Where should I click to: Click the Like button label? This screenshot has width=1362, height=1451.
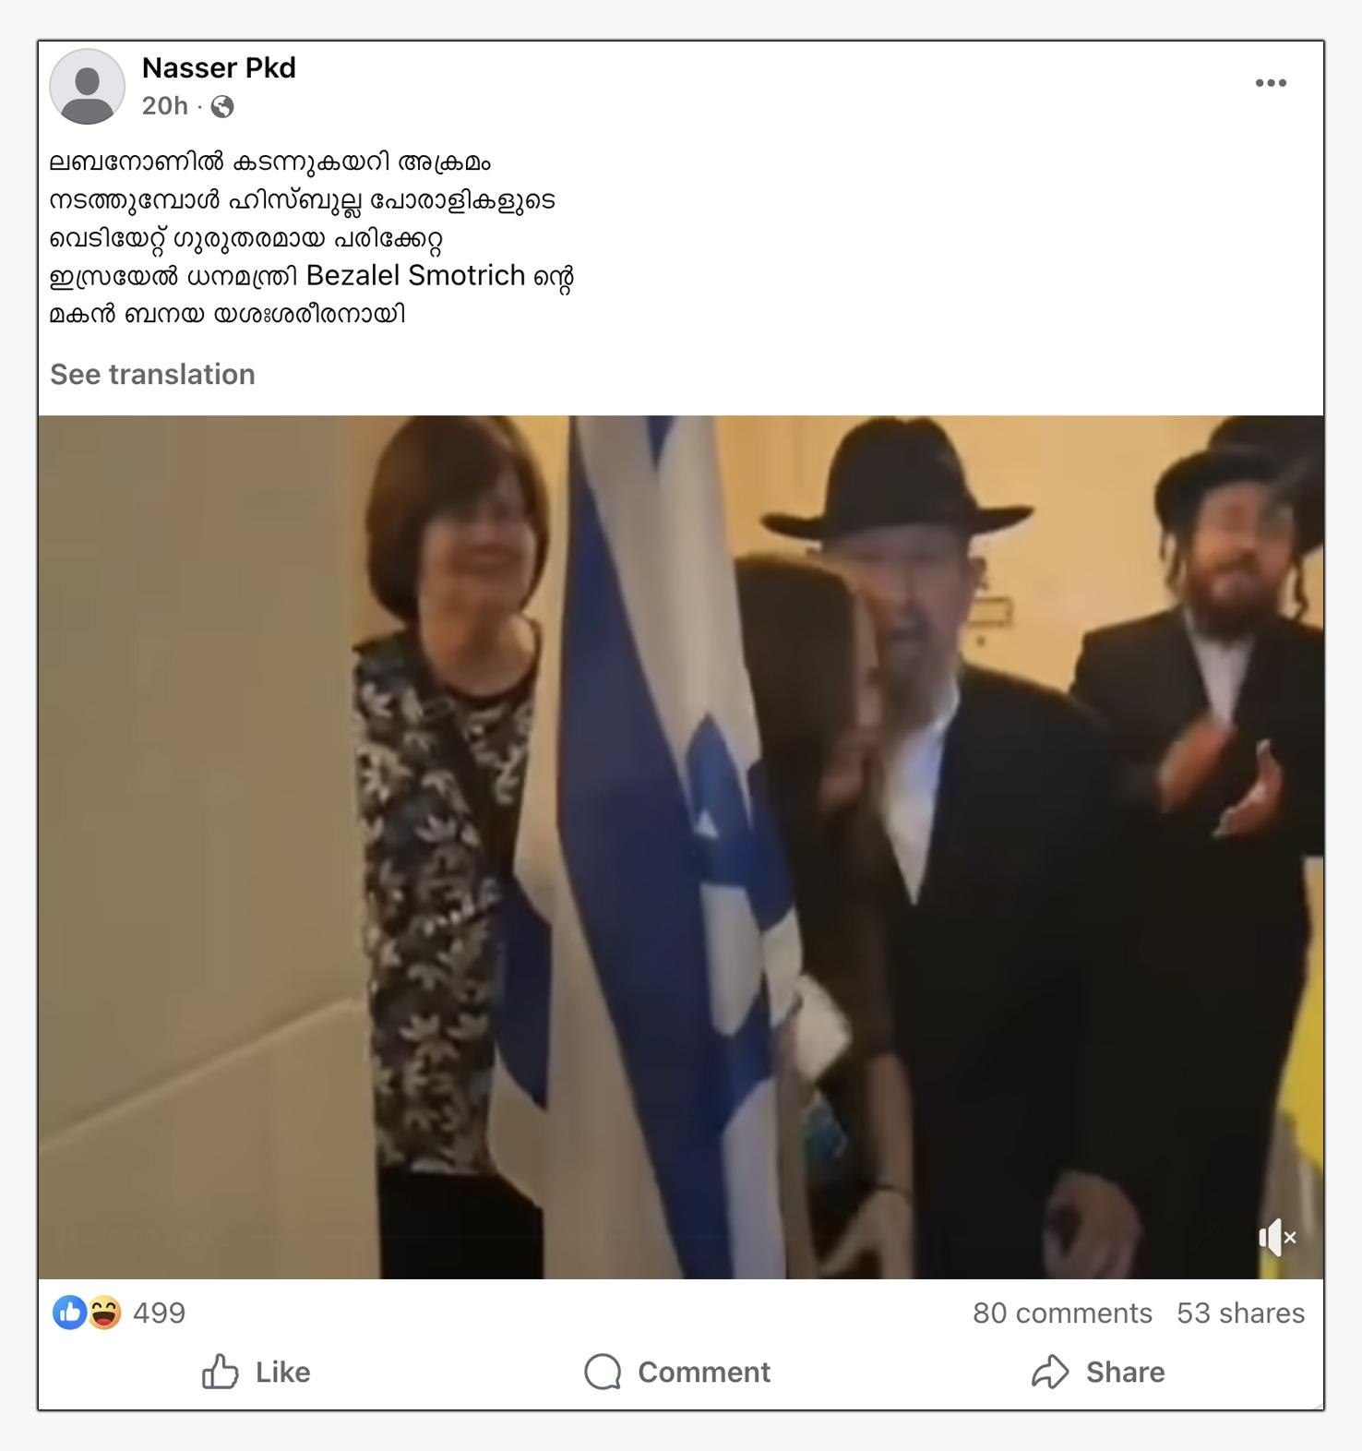[282, 1372]
